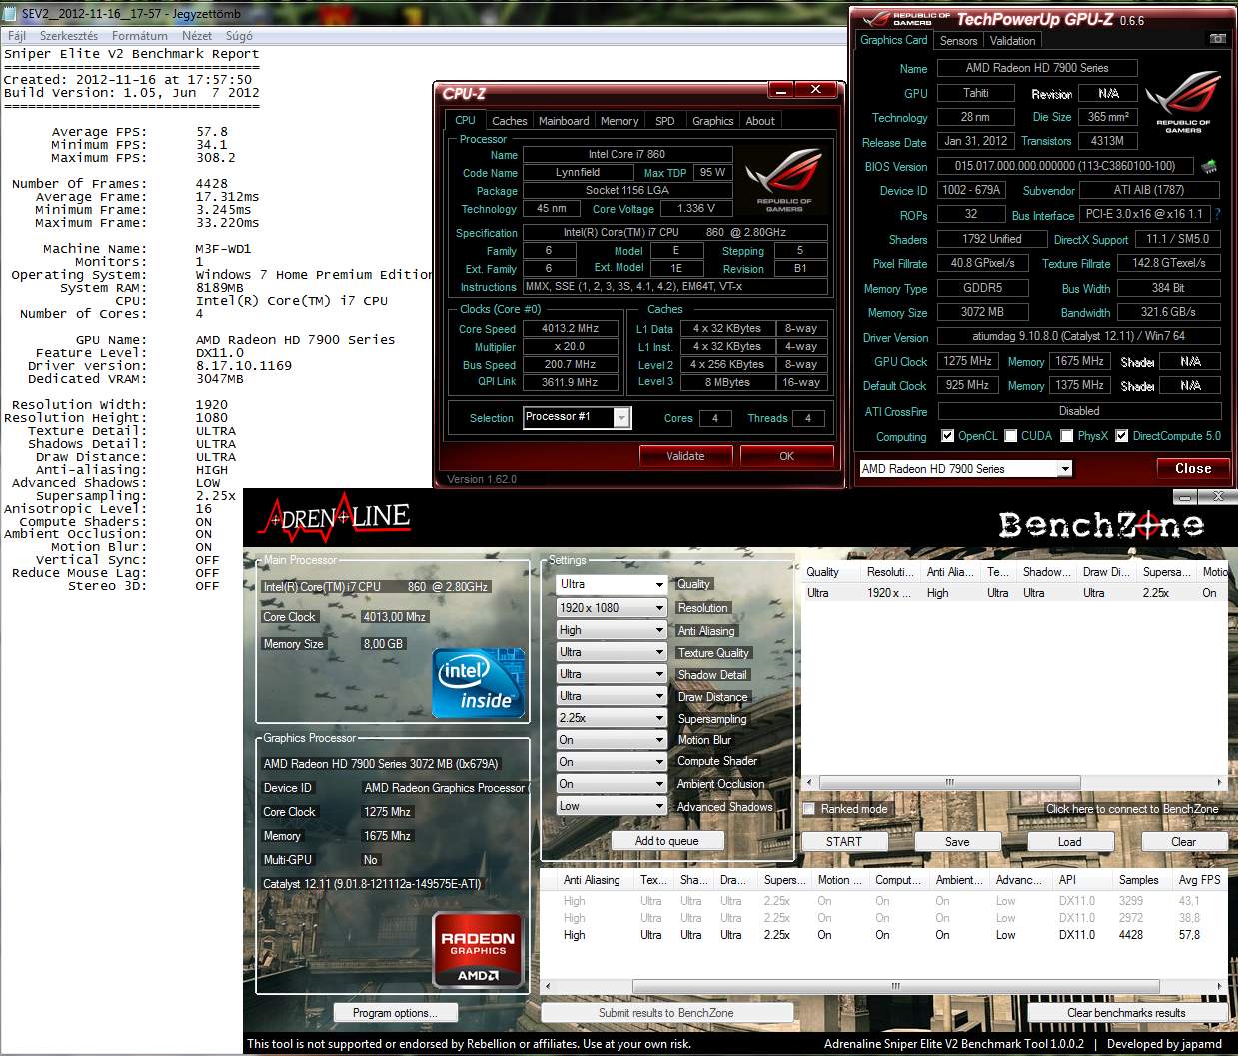1238x1056 pixels.
Task: Minimize the CPU-Z window
Action: [782, 90]
